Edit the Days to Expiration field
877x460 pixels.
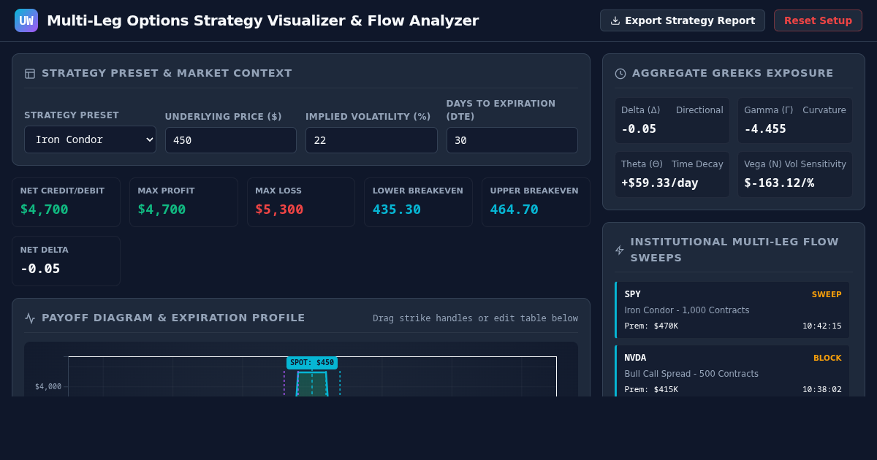click(512, 140)
